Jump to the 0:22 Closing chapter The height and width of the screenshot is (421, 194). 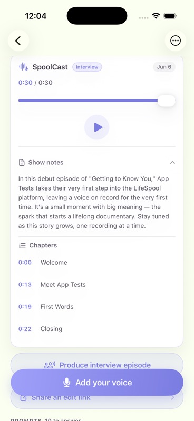tap(97, 329)
